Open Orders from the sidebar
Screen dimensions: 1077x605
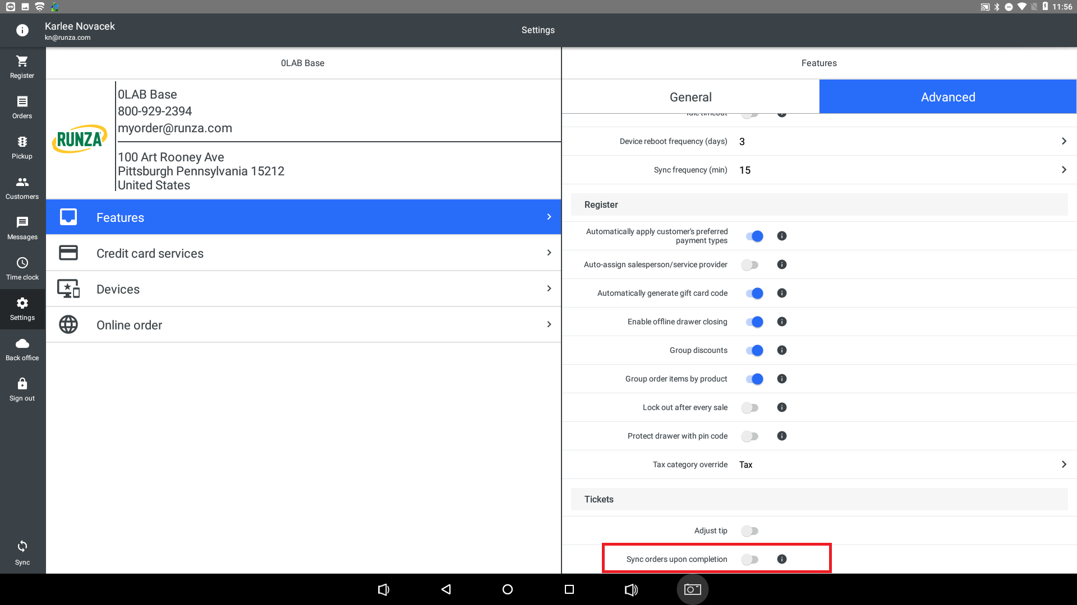[22, 106]
